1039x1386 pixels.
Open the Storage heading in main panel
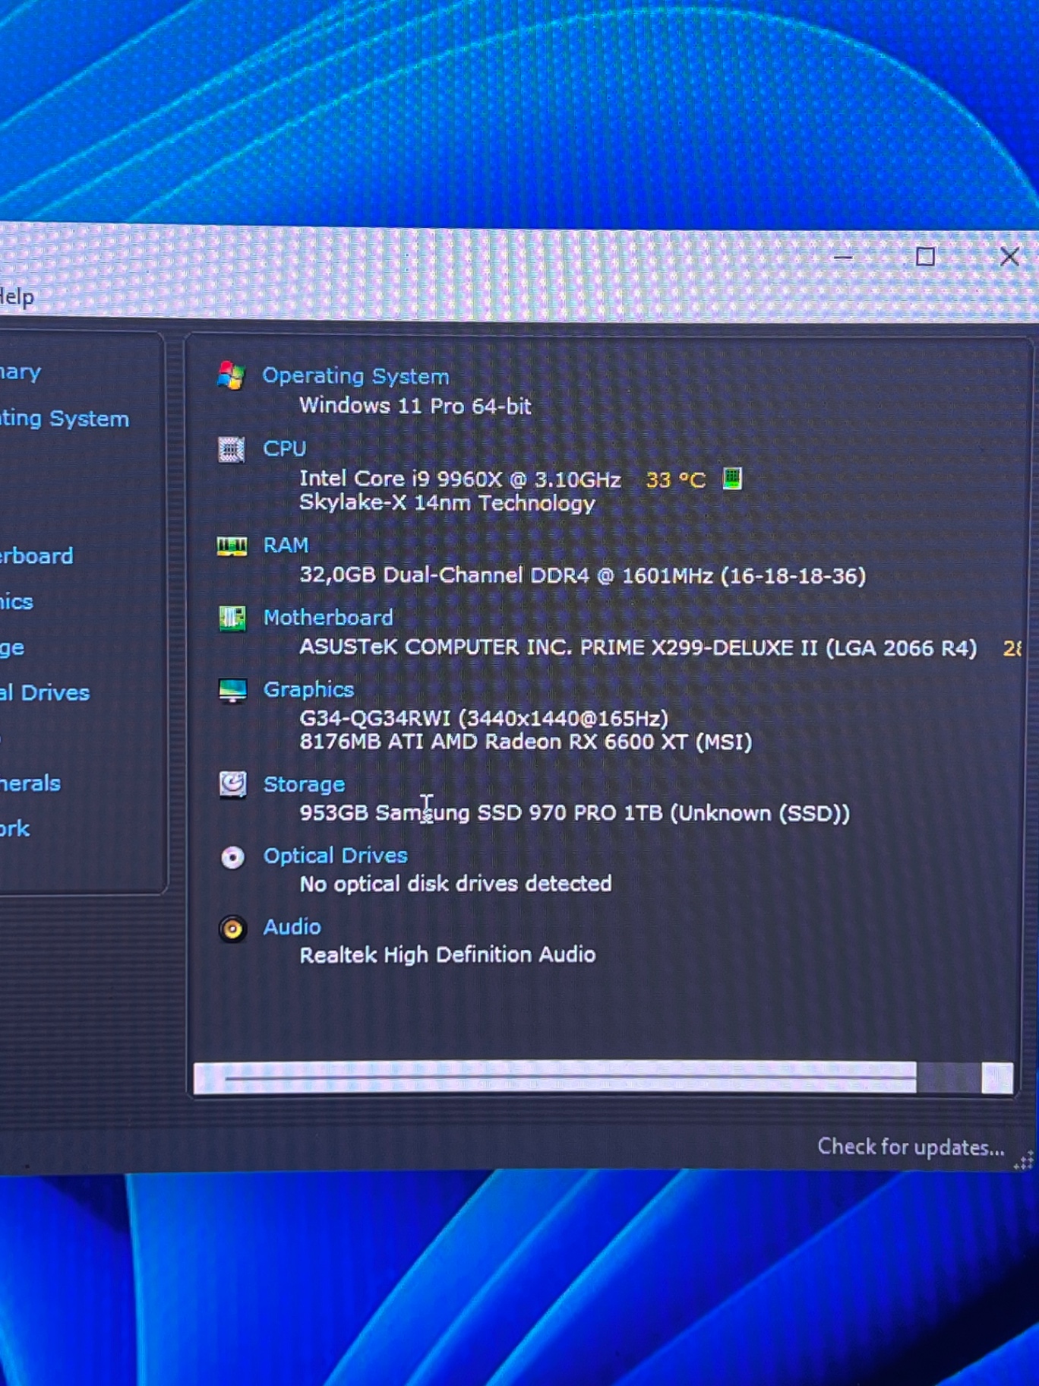[x=304, y=783]
